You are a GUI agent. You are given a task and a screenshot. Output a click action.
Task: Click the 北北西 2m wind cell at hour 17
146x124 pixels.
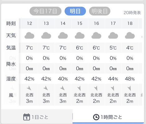pyautogui.click(x=113, y=95)
